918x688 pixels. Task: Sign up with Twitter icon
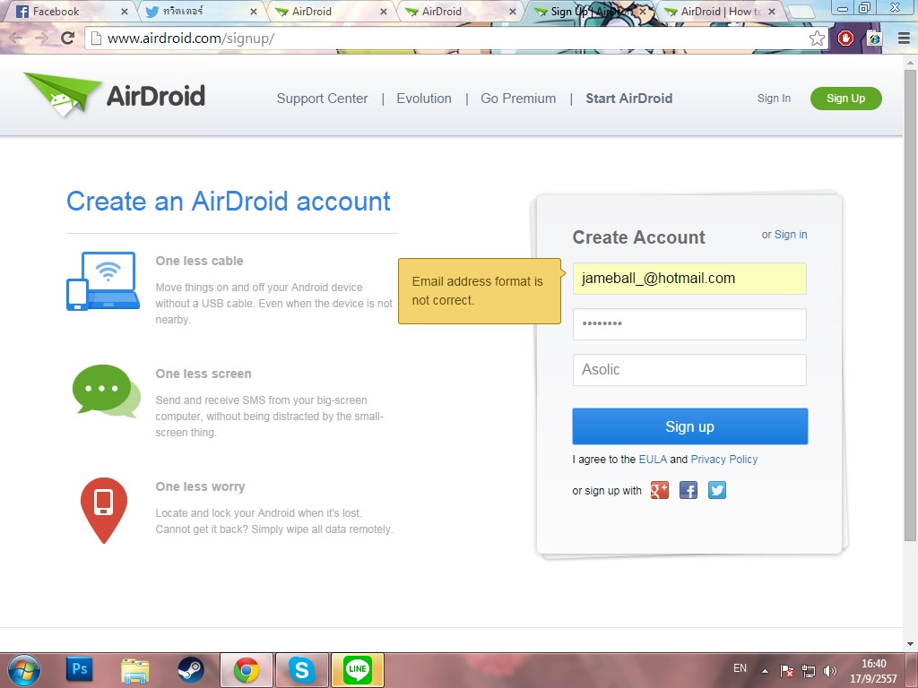click(716, 490)
